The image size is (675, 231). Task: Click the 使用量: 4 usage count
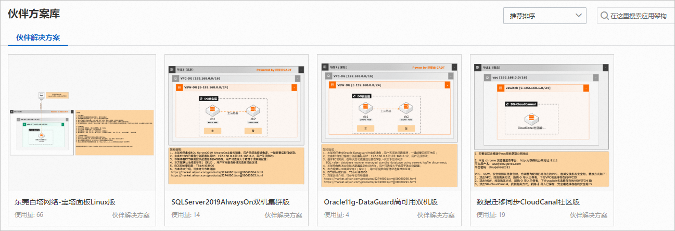tap(336, 215)
